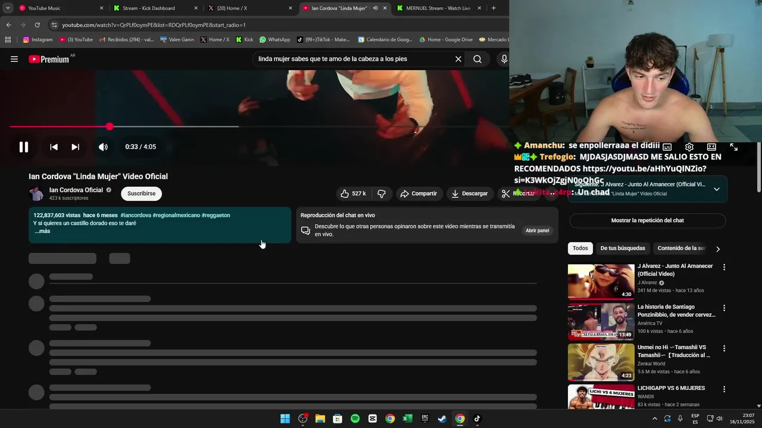Open TikTok from taskbar
The image size is (762, 428).
pos(477,418)
